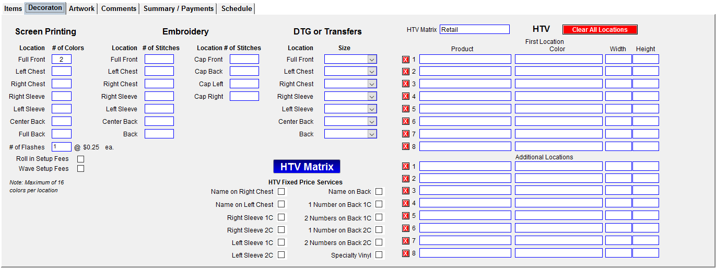Click the Screen Printing Left Chest colors field
The height and width of the screenshot is (268, 716).
coord(62,72)
